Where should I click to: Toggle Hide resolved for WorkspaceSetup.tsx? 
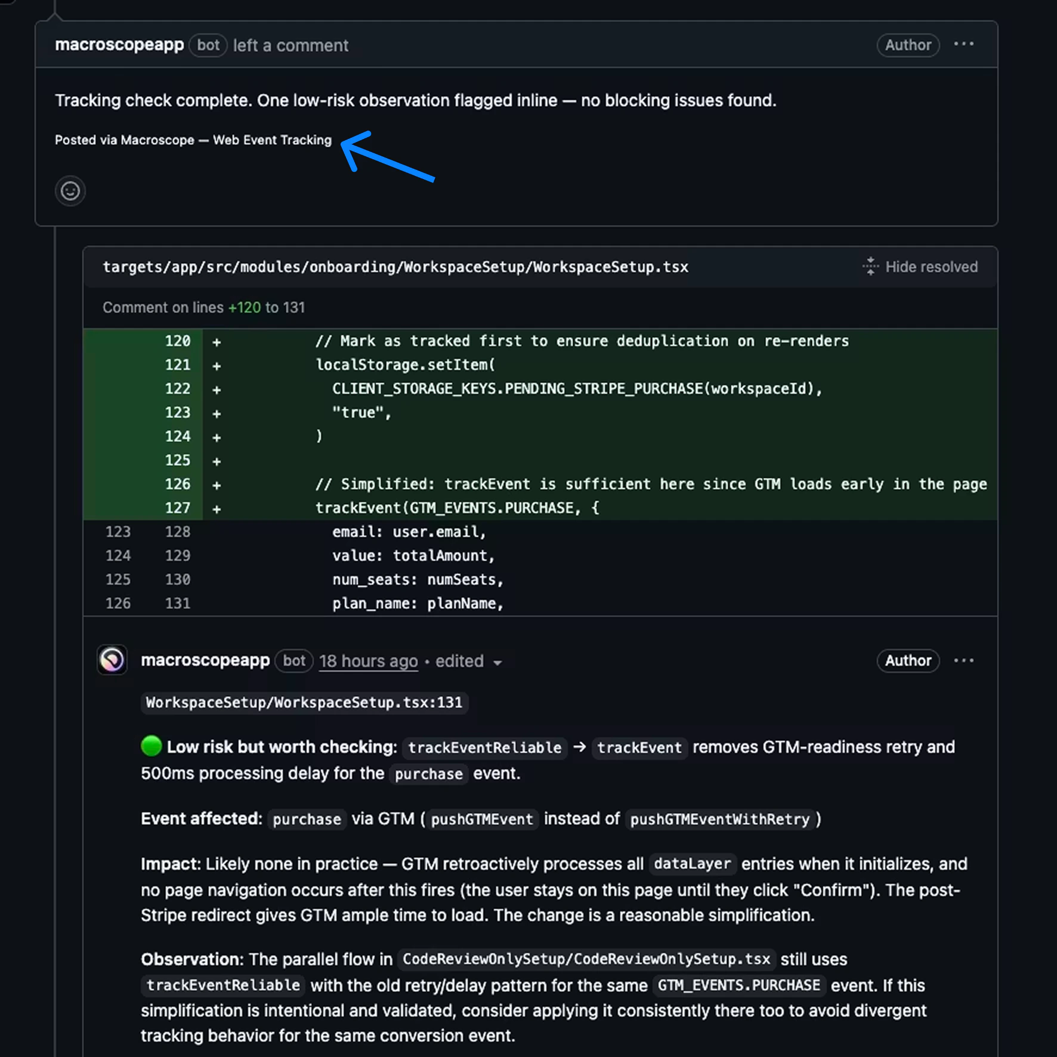(x=931, y=267)
